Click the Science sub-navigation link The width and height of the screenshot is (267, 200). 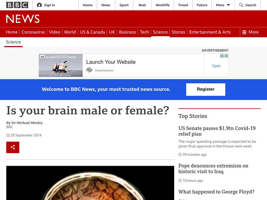pyautogui.click(x=13, y=42)
